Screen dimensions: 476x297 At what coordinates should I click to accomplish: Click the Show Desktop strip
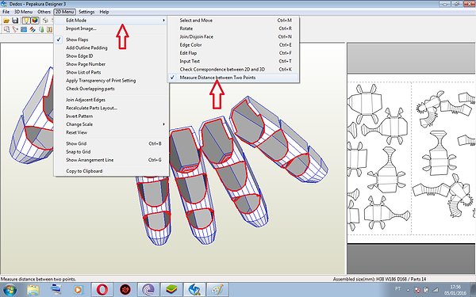click(x=474, y=290)
